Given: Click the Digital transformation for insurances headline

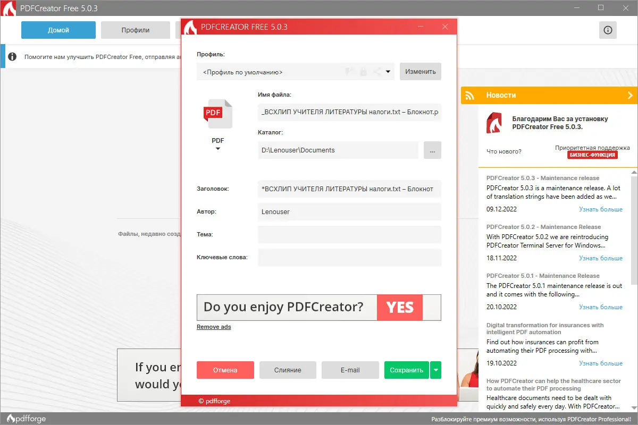Looking at the screenshot, I should pos(545,328).
